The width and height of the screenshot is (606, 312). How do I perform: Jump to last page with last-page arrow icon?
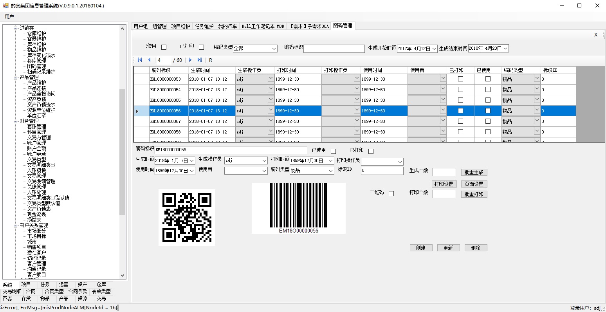(x=200, y=60)
